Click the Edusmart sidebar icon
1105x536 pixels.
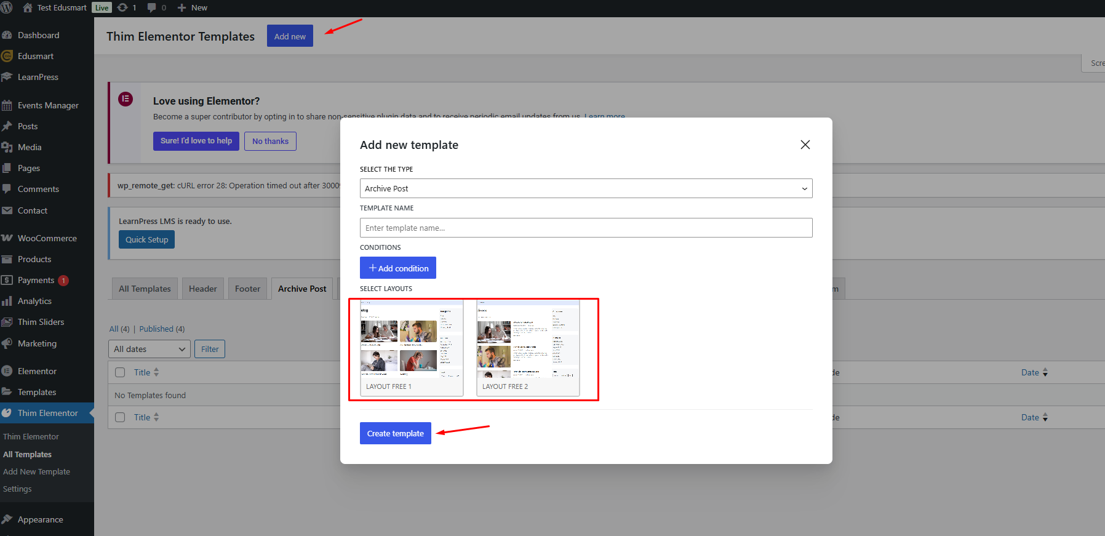pos(7,56)
